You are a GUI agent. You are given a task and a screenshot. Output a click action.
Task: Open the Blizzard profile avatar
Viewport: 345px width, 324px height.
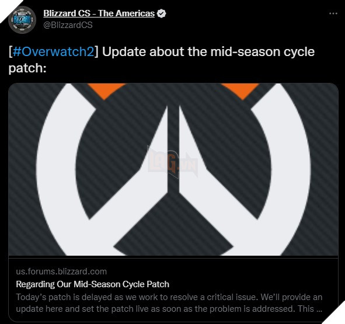[x=22, y=20]
